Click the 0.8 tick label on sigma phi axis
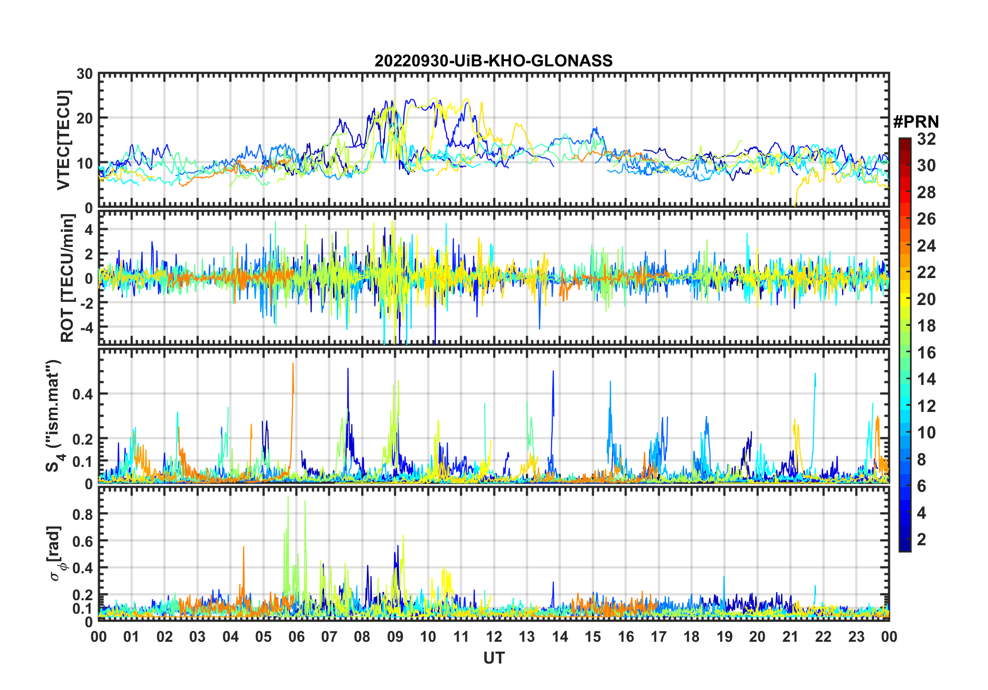The image size is (988, 690). (x=82, y=514)
